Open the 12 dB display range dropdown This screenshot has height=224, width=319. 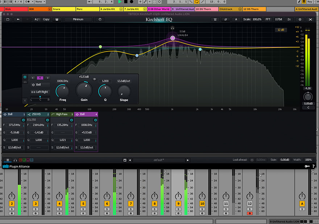(281, 30)
